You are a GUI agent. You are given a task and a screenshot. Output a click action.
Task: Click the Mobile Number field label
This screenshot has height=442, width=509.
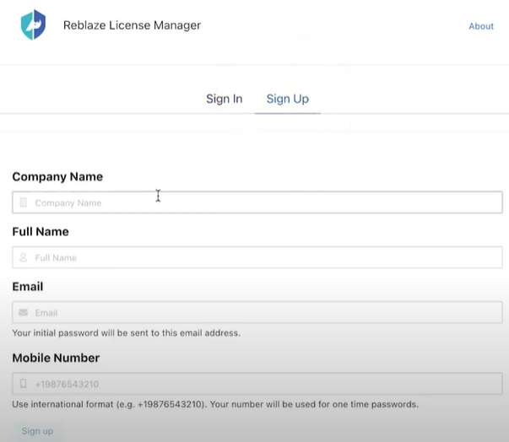(x=56, y=358)
